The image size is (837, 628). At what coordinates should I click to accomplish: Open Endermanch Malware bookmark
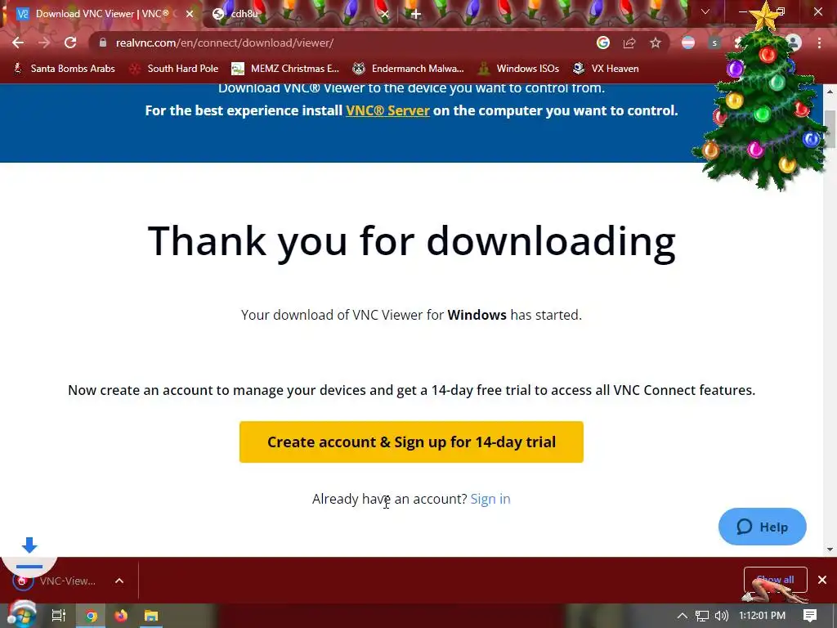coord(409,69)
